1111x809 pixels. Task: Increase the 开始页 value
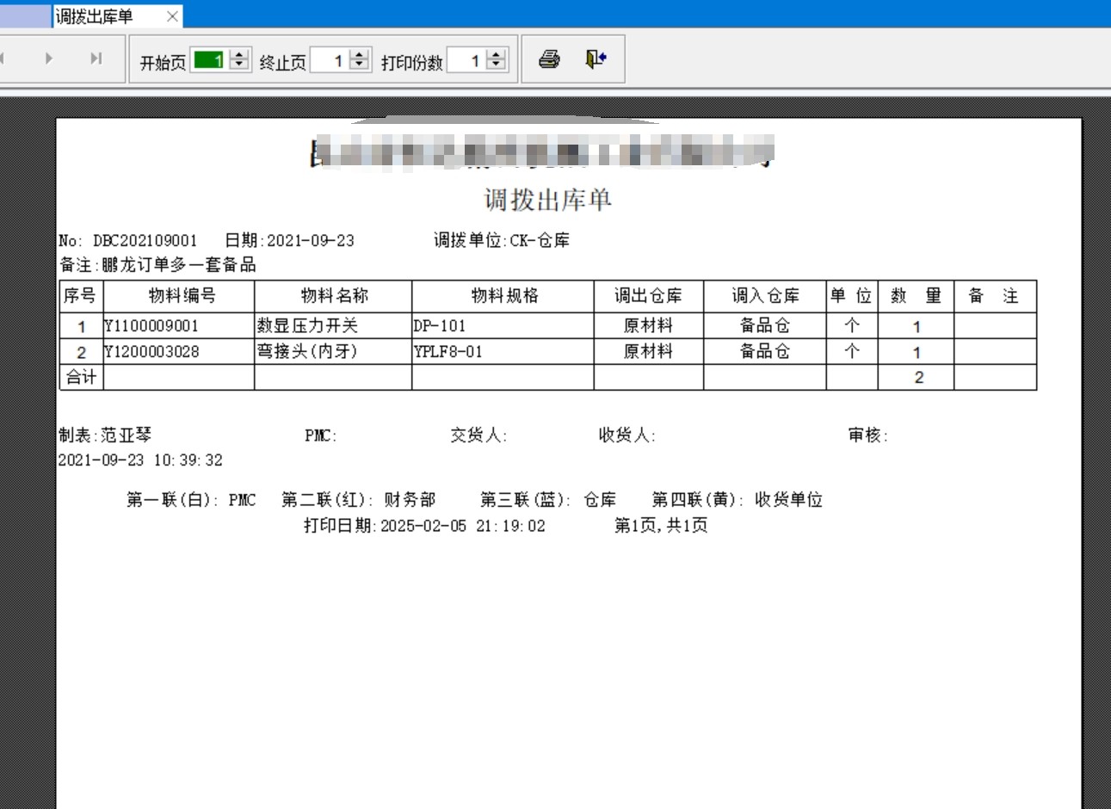pyautogui.click(x=240, y=54)
